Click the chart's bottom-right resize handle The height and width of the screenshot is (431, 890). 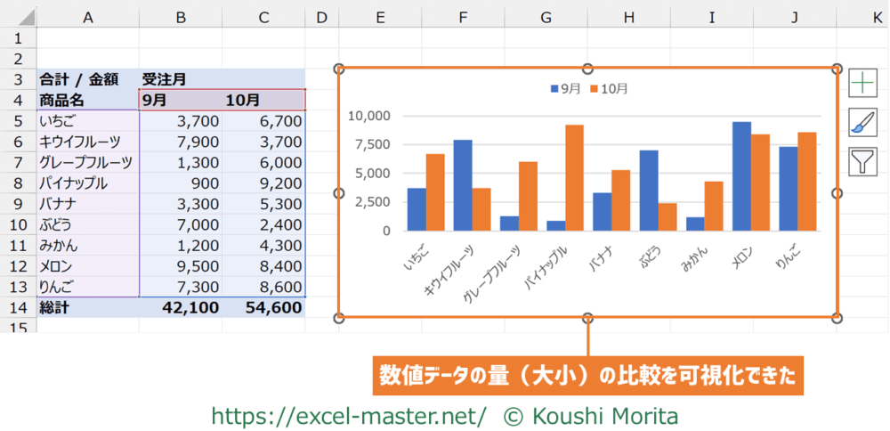837,318
